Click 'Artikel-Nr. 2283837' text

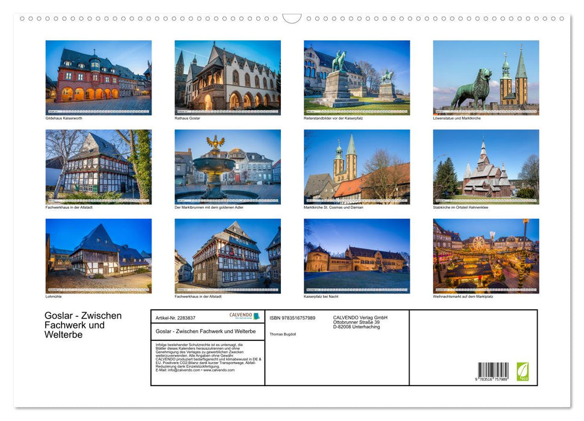[x=176, y=318]
